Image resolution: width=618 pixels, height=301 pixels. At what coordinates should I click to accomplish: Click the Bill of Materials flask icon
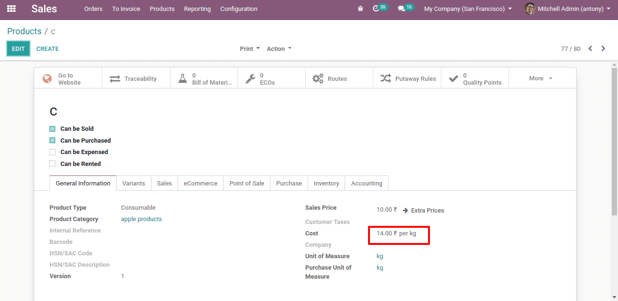[183, 78]
